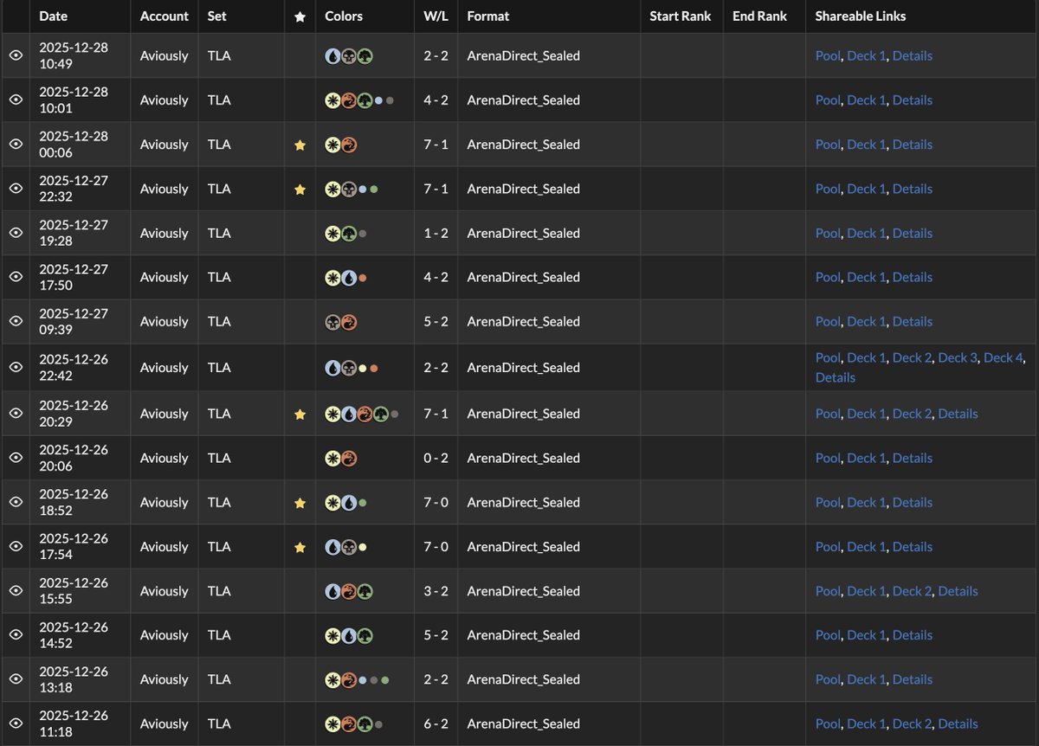
Task: Click the 7 - 0 record on 2025-12-26 18:52 row
Action: click(436, 502)
